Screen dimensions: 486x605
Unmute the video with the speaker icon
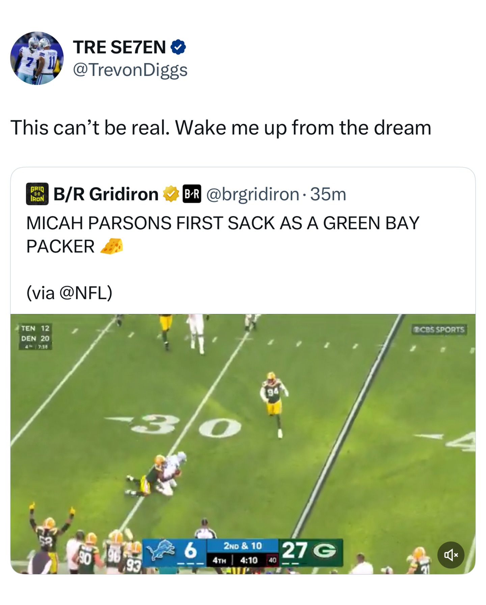coord(451,555)
